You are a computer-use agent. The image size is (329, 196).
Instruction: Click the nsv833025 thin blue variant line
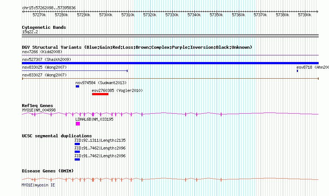pyautogui.click(x=75, y=71)
